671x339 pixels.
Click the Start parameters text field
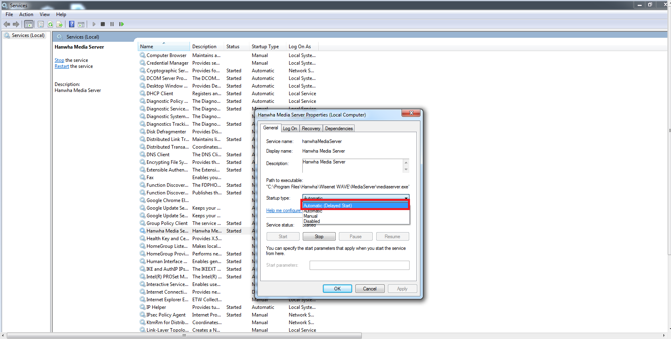pyautogui.click(x=359, y=265)
